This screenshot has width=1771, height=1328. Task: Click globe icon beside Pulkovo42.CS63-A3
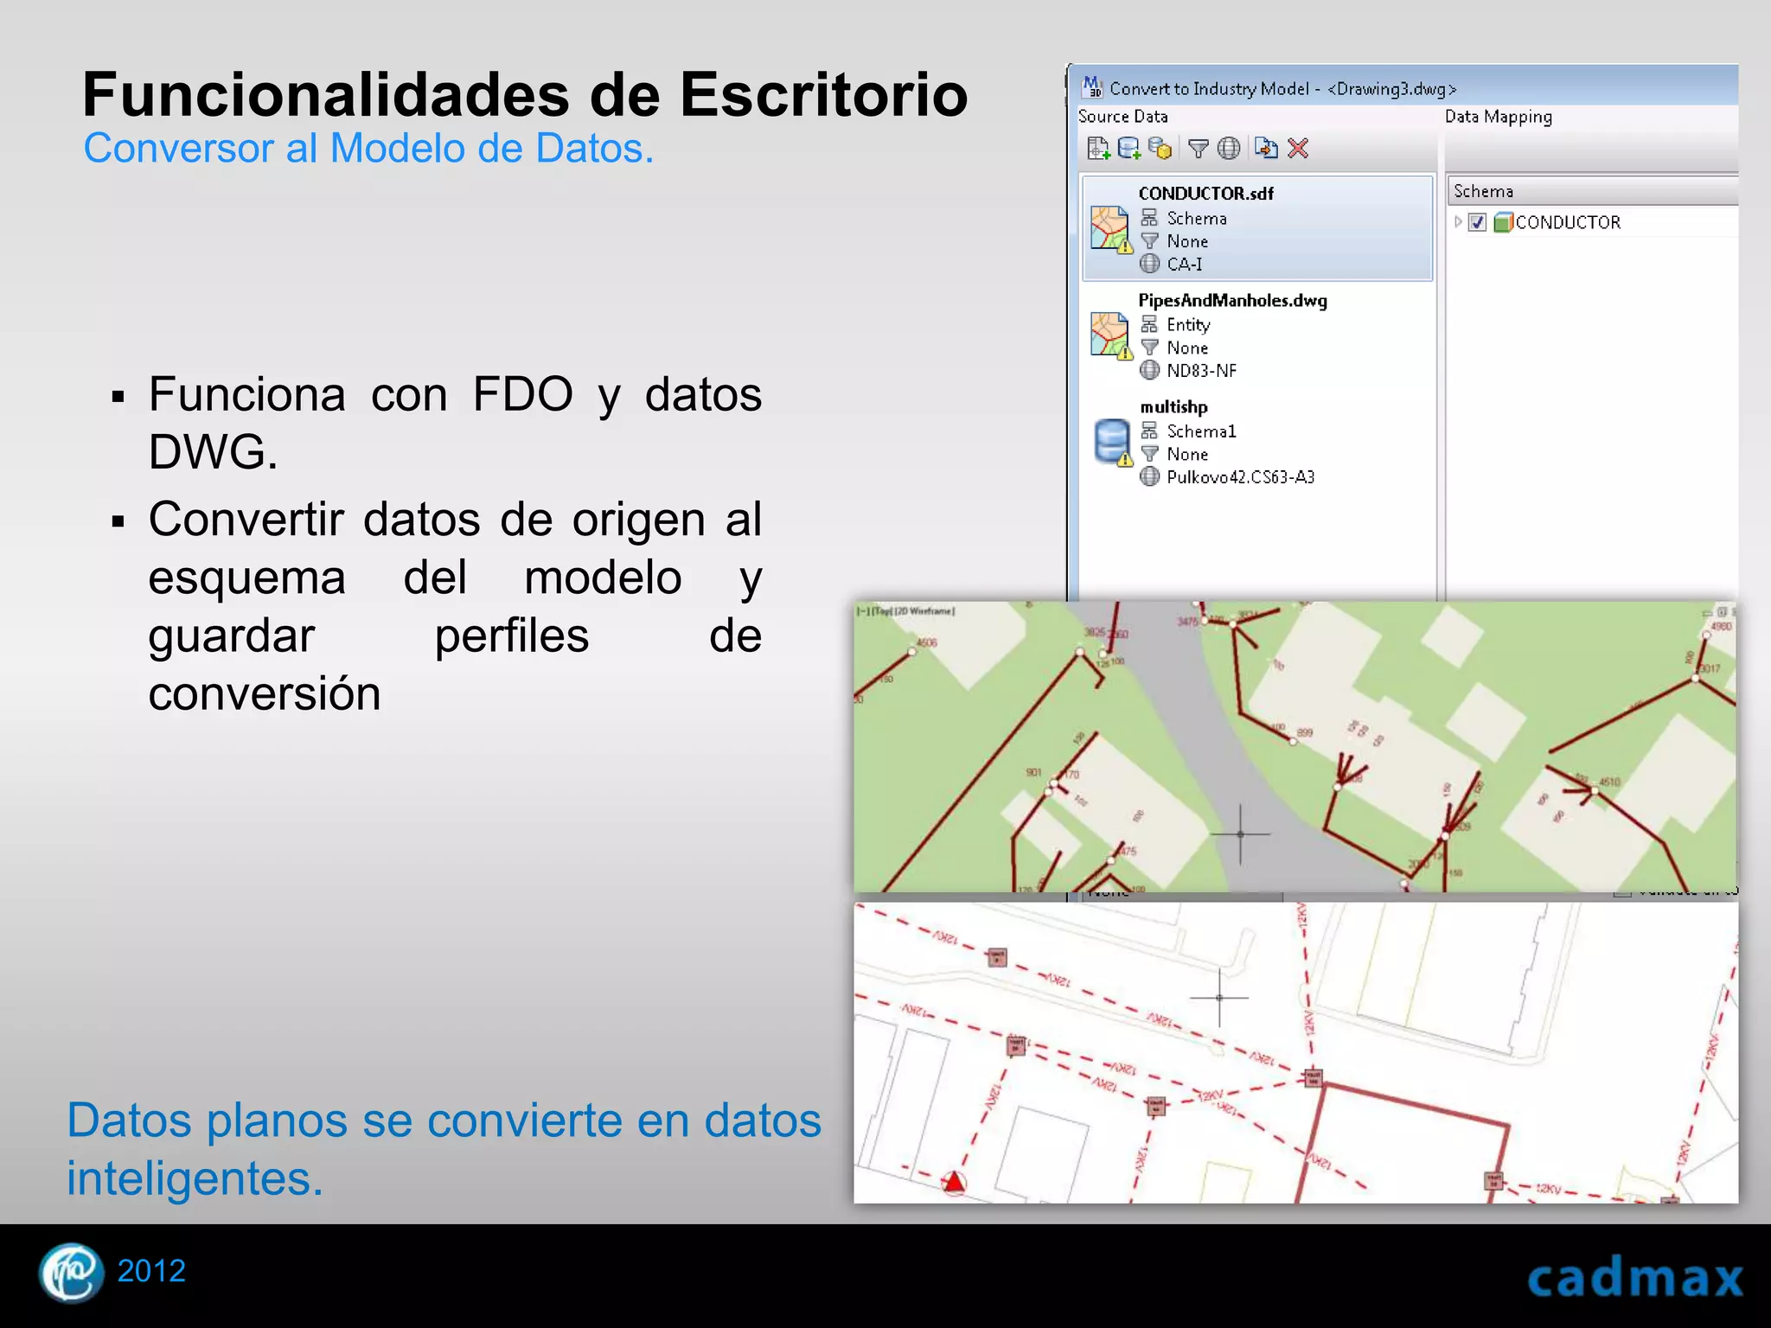point(1149,476)
